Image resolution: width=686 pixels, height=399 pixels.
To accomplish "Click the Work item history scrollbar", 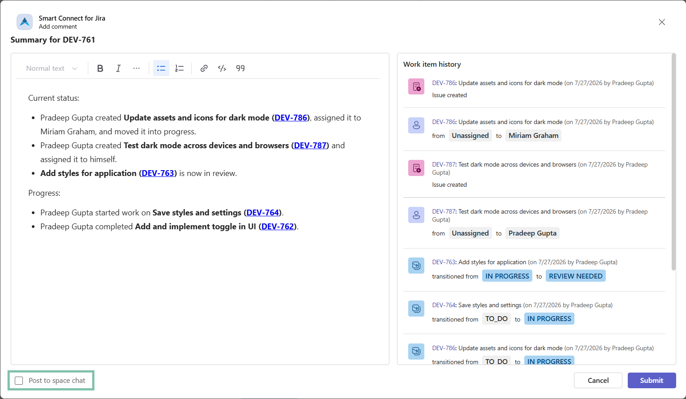I will coord(673,162).
